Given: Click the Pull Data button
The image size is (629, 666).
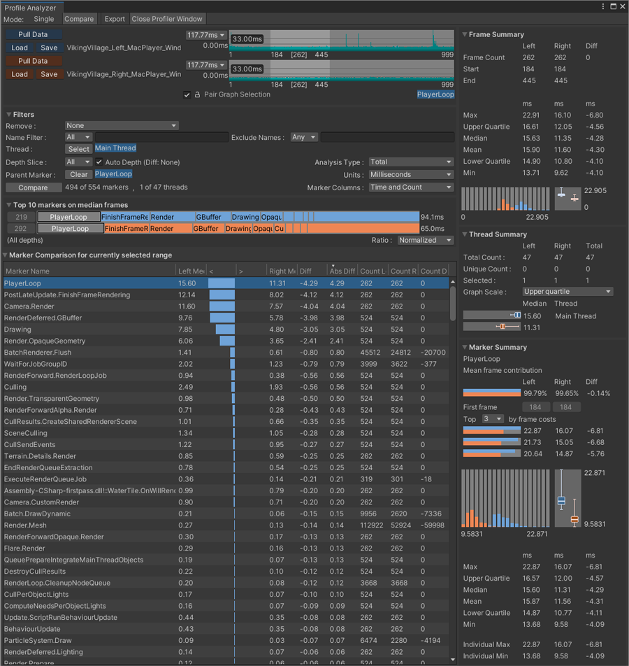Looking at the screenshot, I should tap(33, 34).
